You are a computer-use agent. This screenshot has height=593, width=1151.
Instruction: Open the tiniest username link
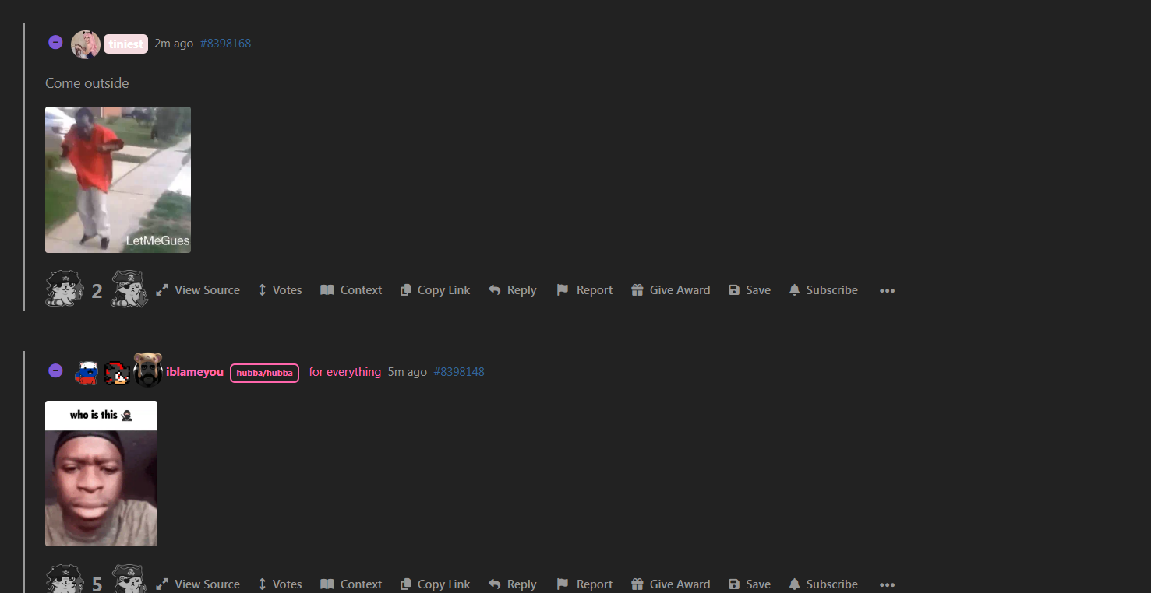tap(125, 44)
